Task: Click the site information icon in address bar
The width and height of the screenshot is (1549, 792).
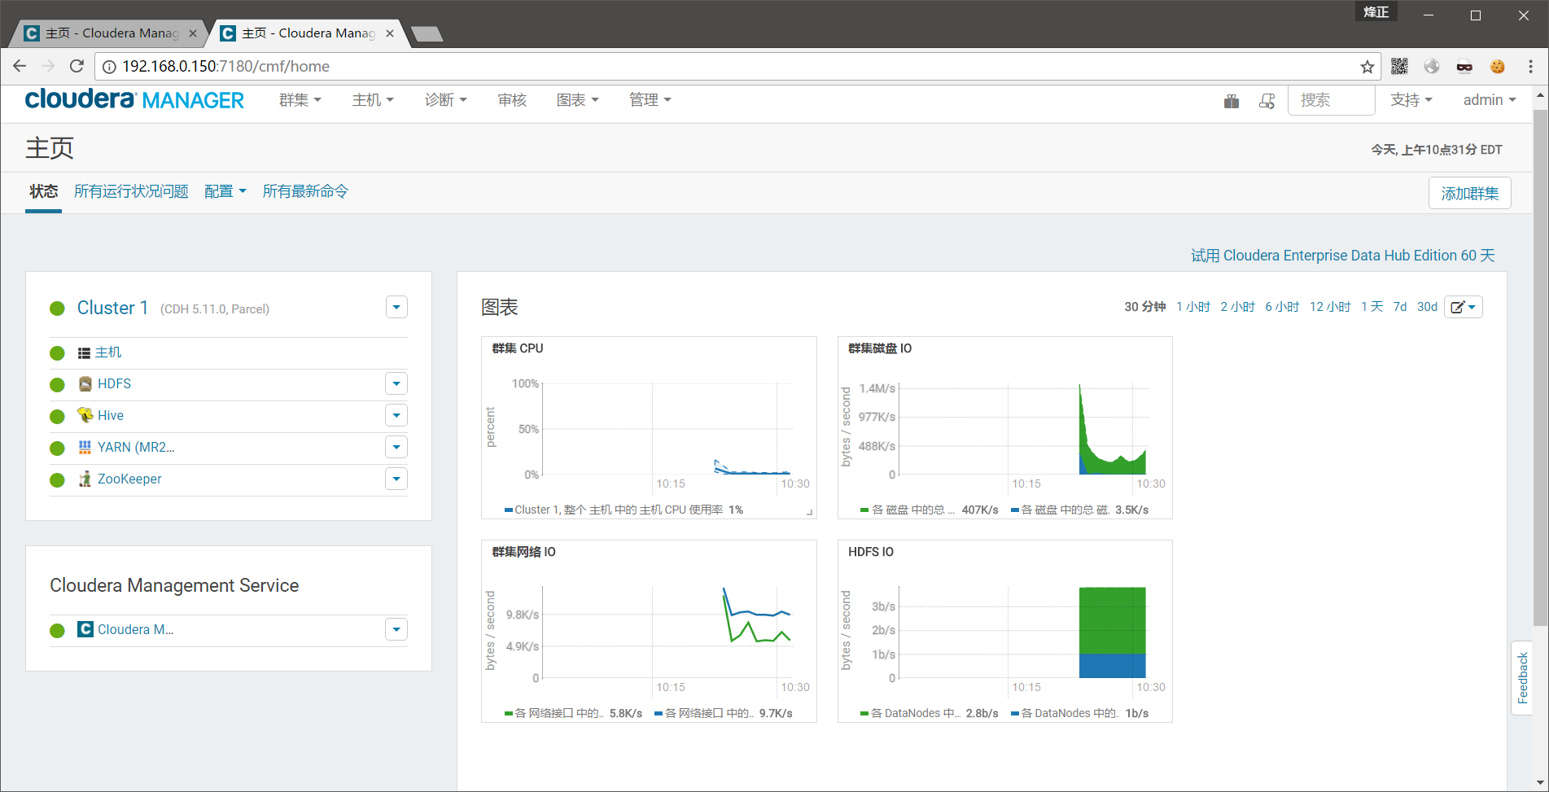Action: coord(109,67)
